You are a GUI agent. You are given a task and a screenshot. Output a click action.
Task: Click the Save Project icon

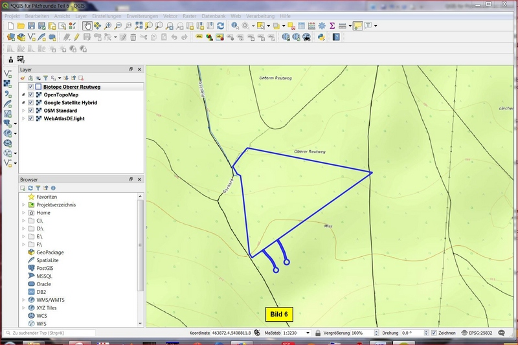pyautogui.click(x=41, y=26)
